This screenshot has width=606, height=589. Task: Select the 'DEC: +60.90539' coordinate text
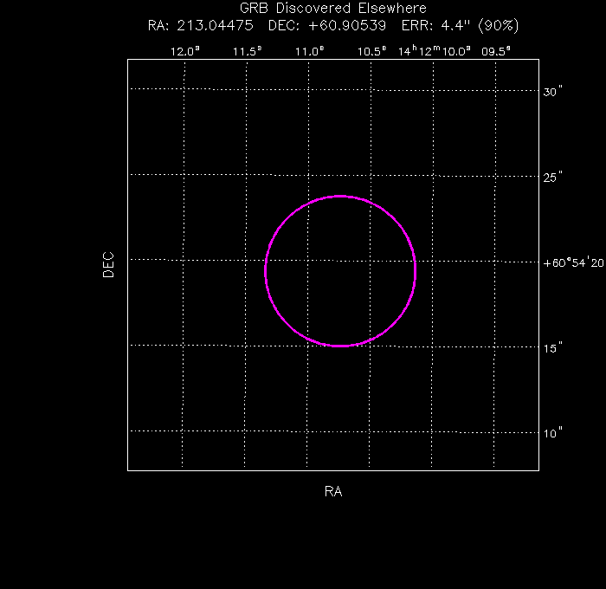click(x=327, y=26)
